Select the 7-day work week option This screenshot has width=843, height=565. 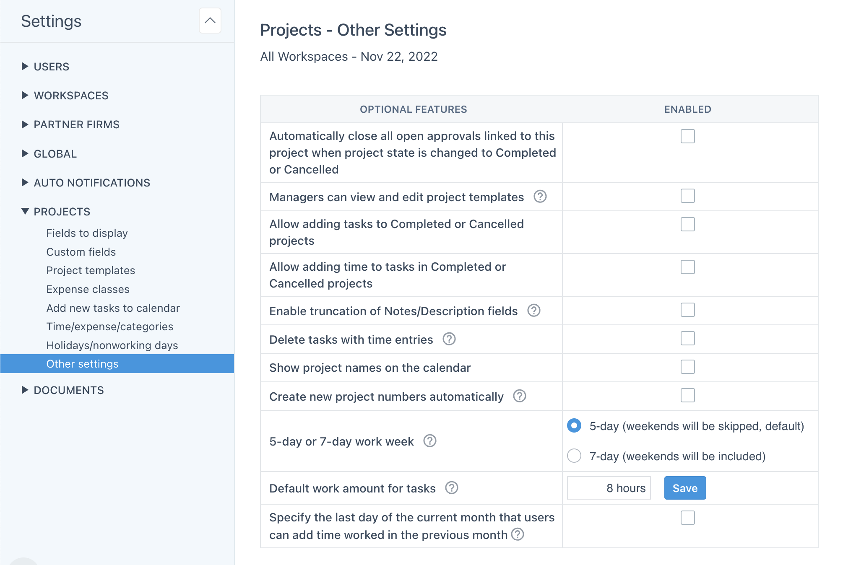click(x=574, y=456)
